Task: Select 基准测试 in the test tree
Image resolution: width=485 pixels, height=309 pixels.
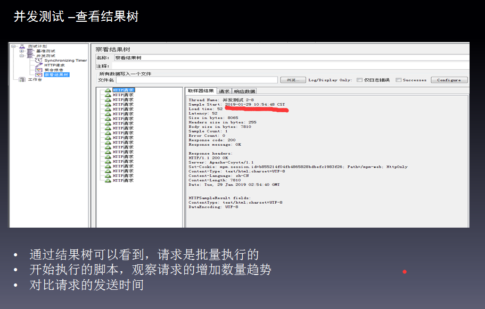Action: (45, 51)
